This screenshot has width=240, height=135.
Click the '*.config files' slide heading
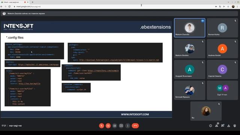[x=15, y=37]
